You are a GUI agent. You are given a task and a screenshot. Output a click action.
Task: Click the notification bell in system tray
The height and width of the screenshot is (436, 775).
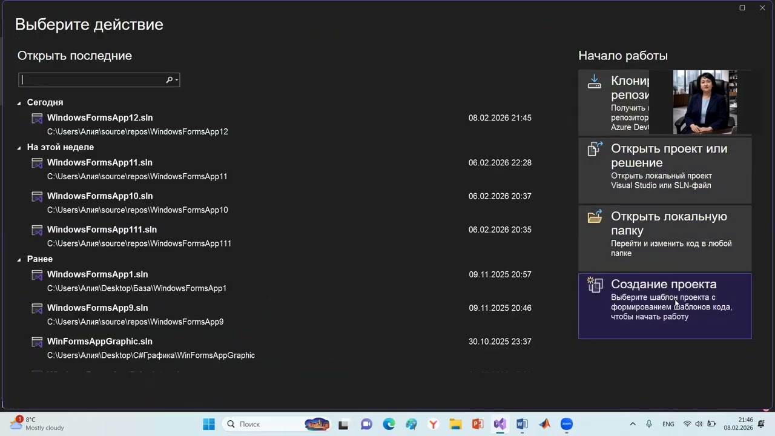[x=761, y=424]
